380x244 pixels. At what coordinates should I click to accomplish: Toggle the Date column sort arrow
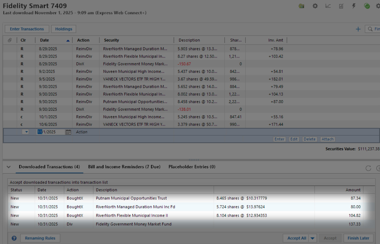(68, 41)
